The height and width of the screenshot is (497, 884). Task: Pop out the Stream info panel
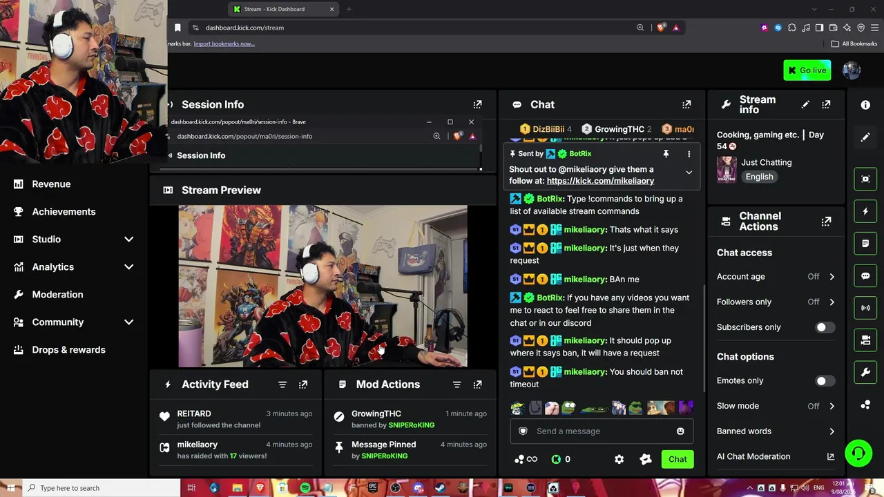(826, 104)
